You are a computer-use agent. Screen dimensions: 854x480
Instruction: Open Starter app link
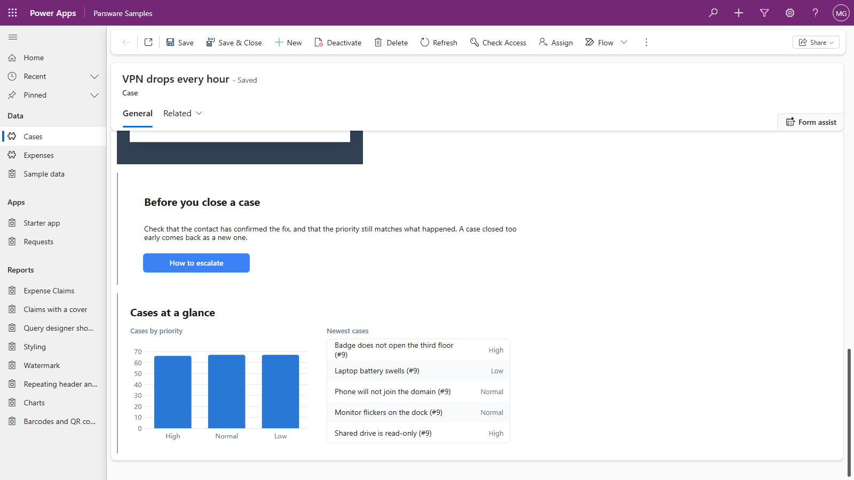point(53,223)
